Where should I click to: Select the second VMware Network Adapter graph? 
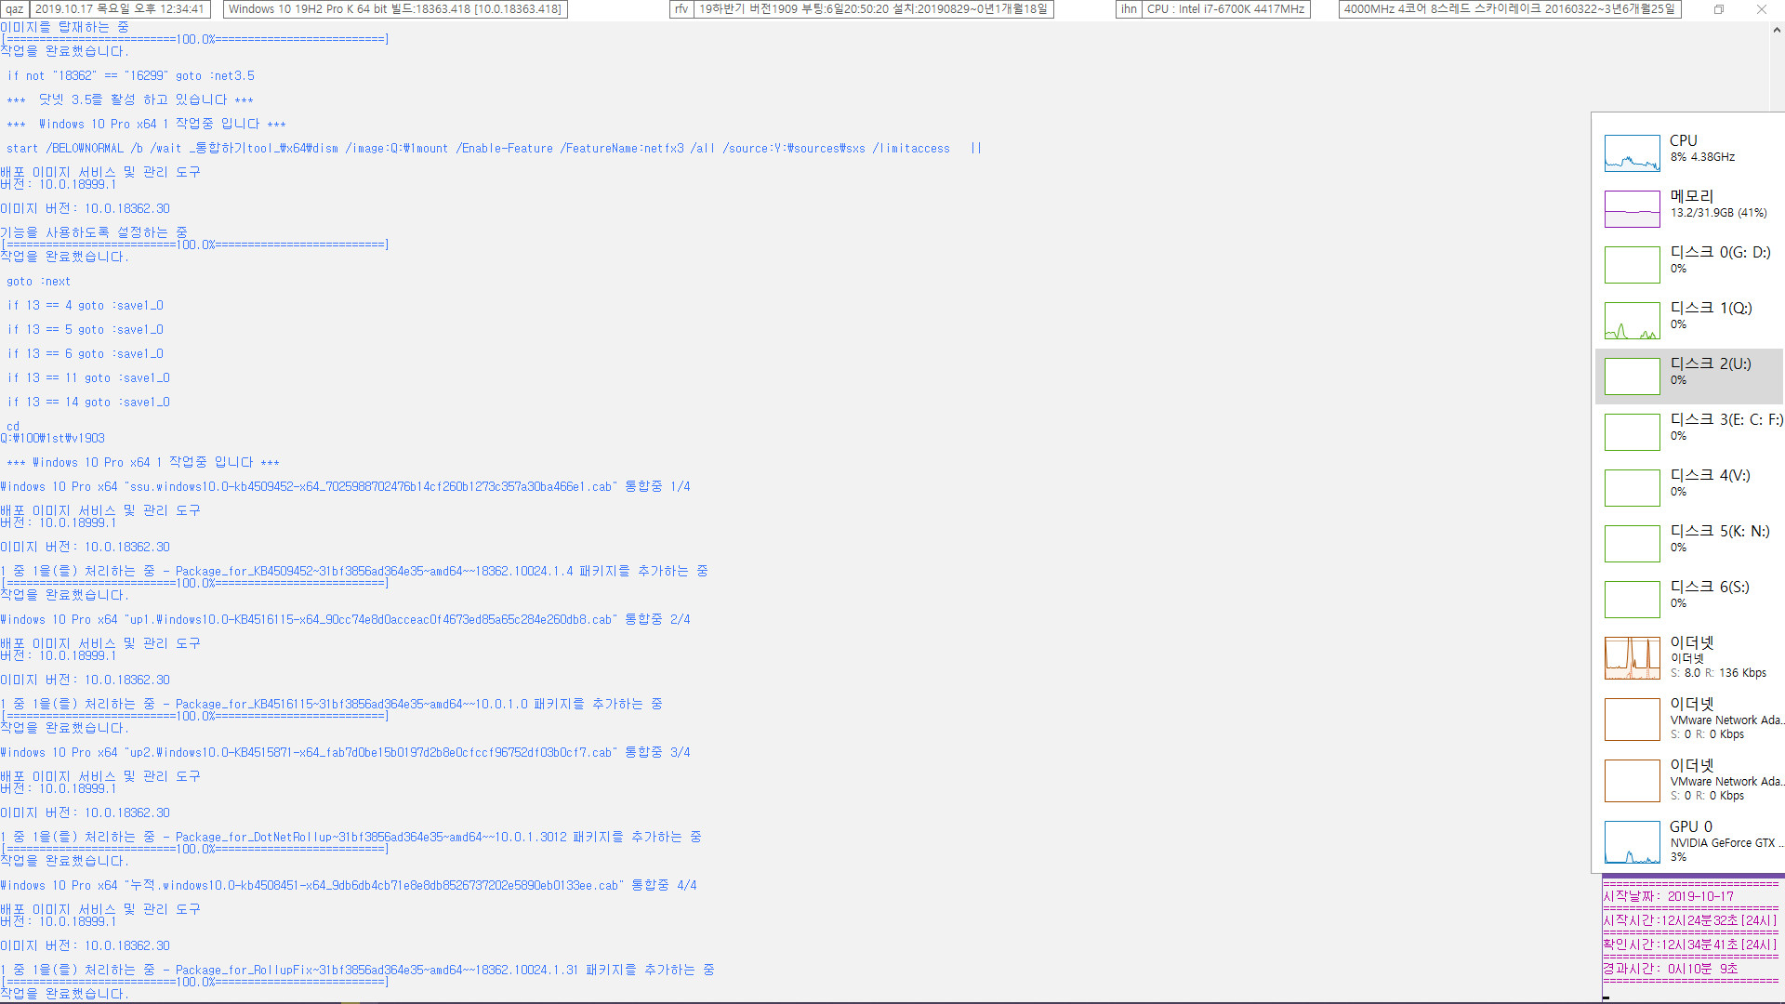(x=1632, y=781)
